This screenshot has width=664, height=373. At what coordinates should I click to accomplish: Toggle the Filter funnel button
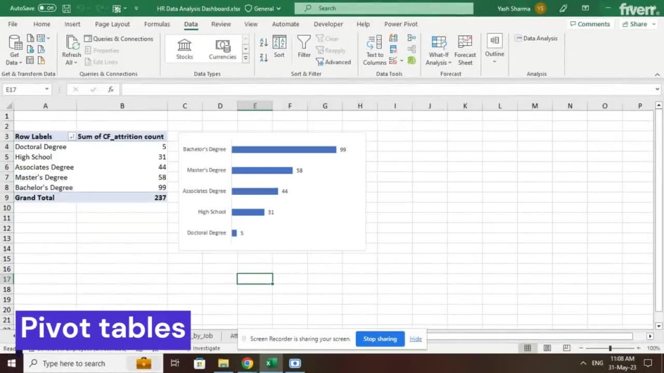tap(304, 46)
